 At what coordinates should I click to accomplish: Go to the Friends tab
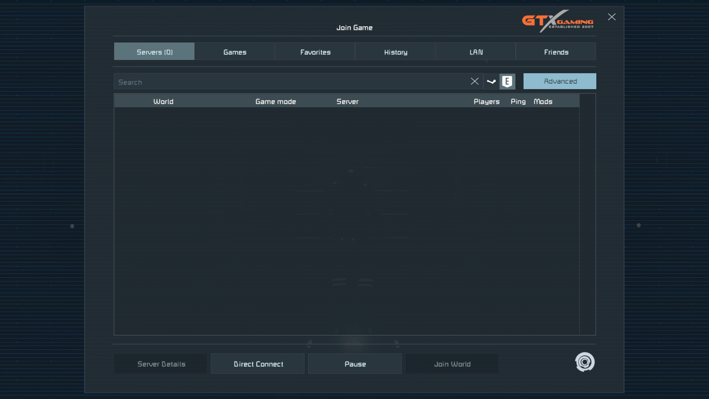556,52
